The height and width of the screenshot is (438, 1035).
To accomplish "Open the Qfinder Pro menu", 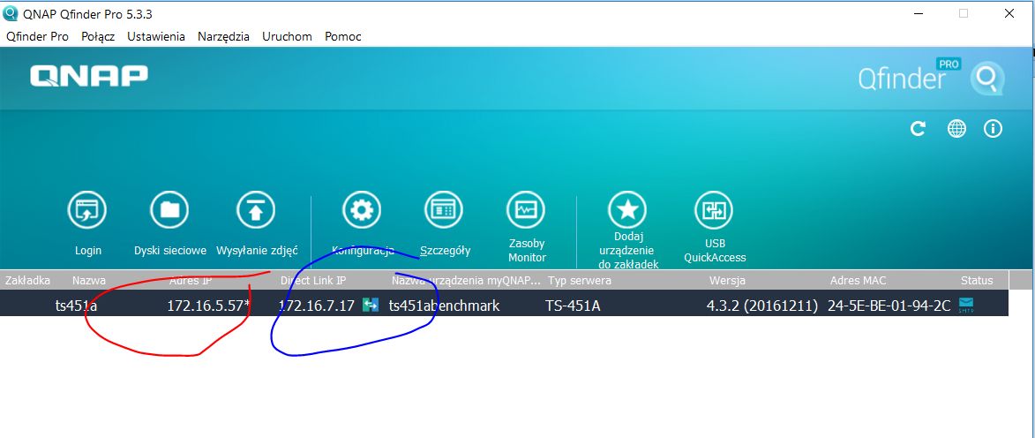I will click(38, 36).
